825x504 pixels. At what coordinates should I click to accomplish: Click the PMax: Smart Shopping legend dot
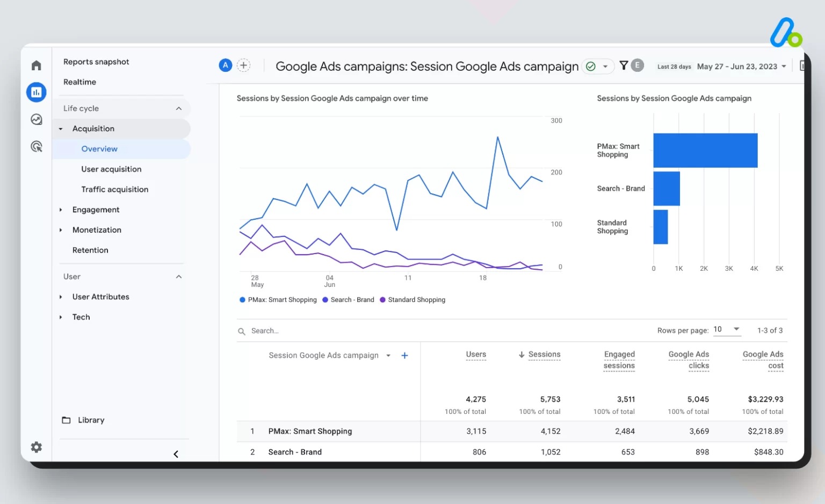(x=242, y=300)
